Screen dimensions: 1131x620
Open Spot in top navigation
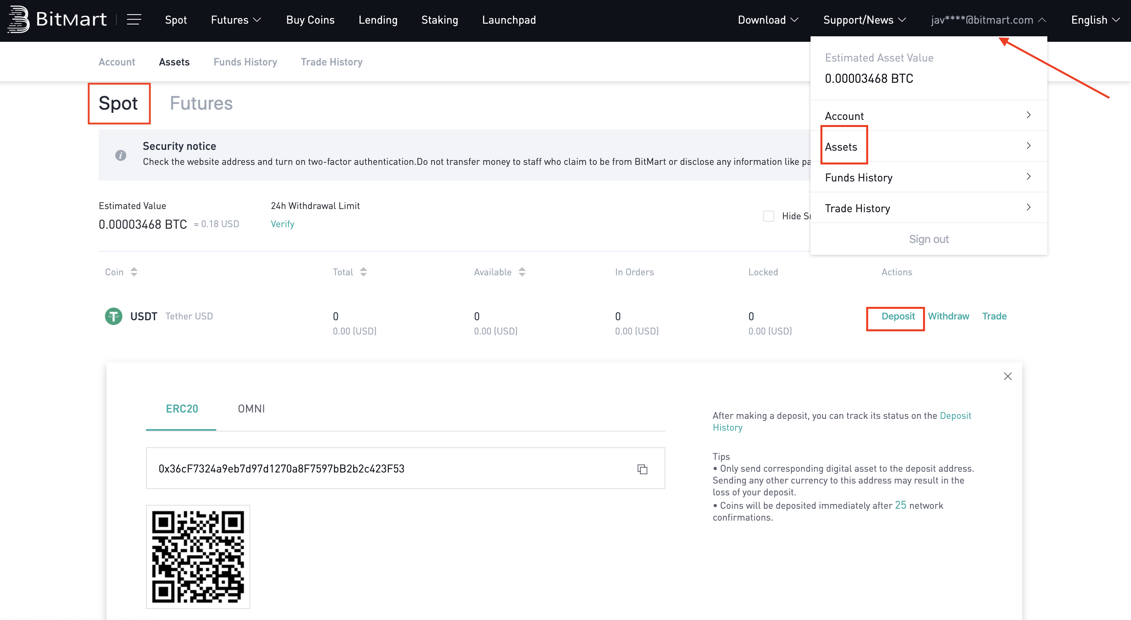pyautogui.click(x=176, y=20)
